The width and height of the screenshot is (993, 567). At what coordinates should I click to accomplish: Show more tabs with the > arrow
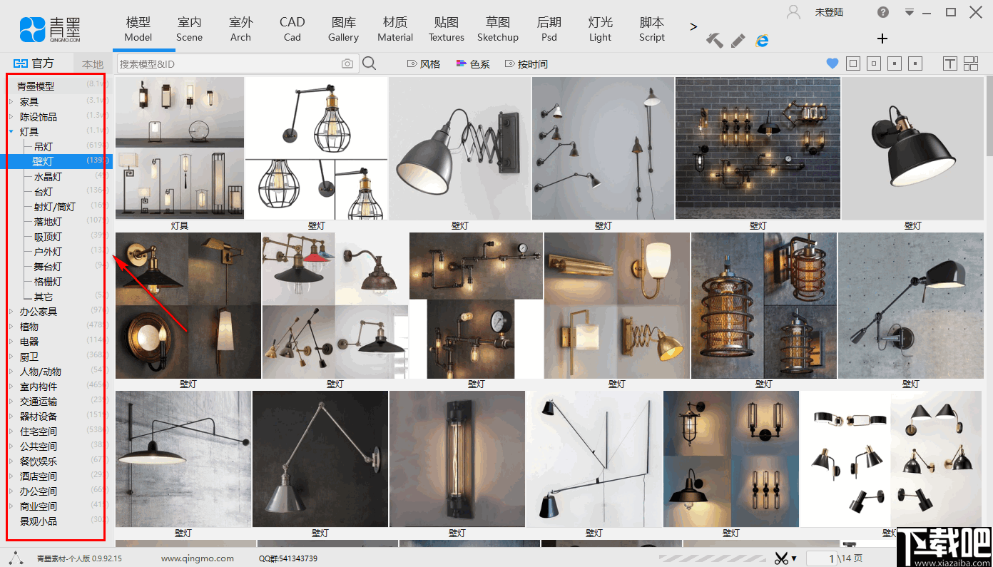pos(693,26)
